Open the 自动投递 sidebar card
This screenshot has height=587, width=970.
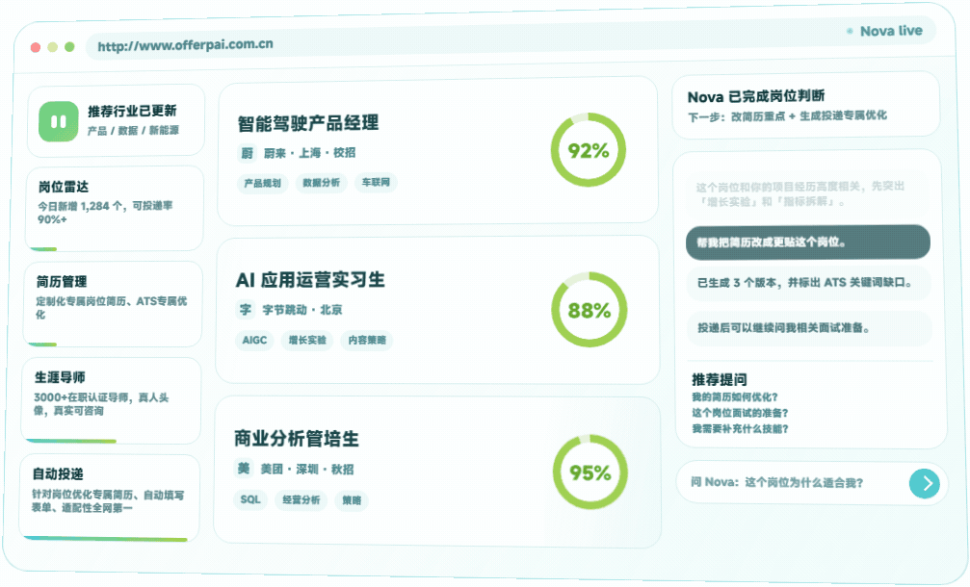tap(109, 498)
